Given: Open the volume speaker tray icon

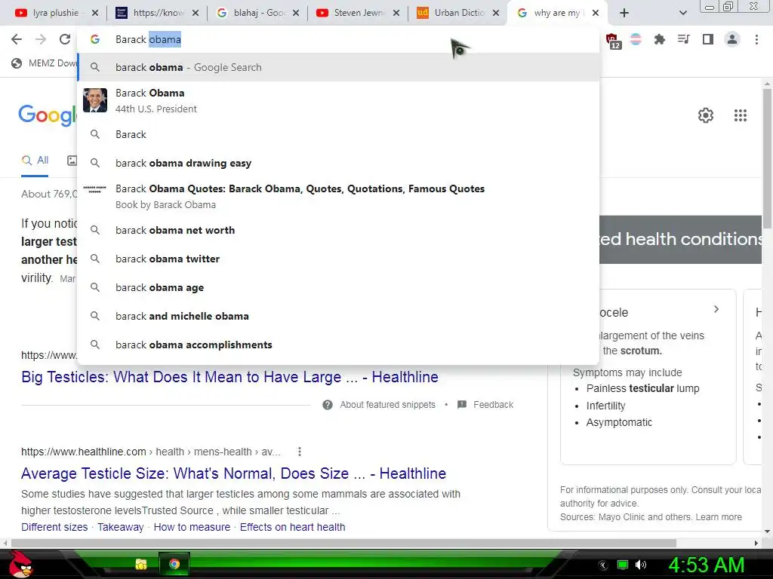Looking at the screenshot, I should pos(640,565).
